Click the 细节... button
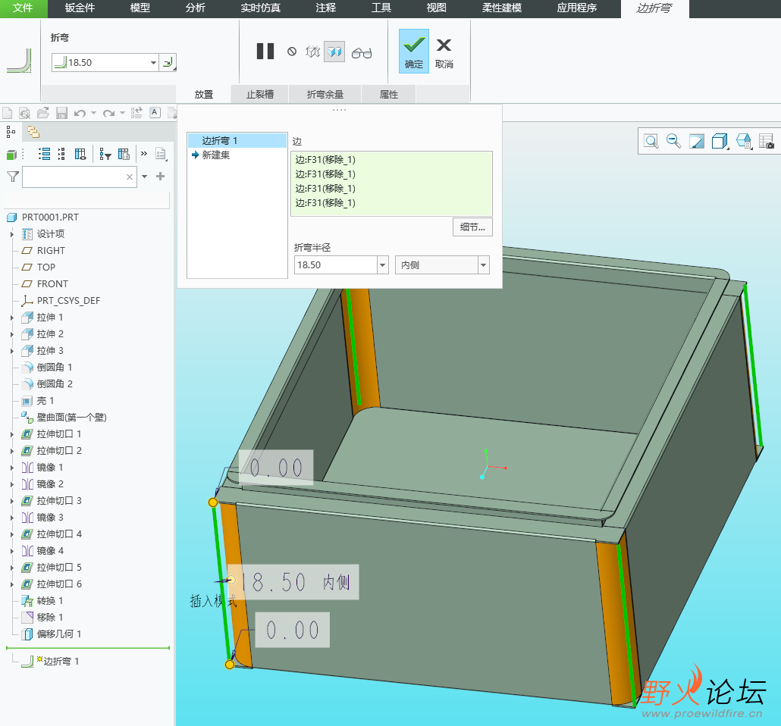Image resolution: width=781 pixels, height=726 pixels. 472,227
